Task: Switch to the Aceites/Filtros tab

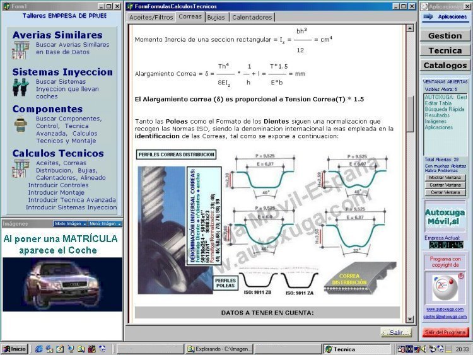Action: pos(151,17)
